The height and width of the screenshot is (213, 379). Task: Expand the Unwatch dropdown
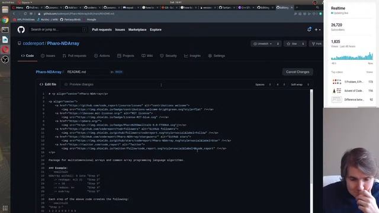262,44
